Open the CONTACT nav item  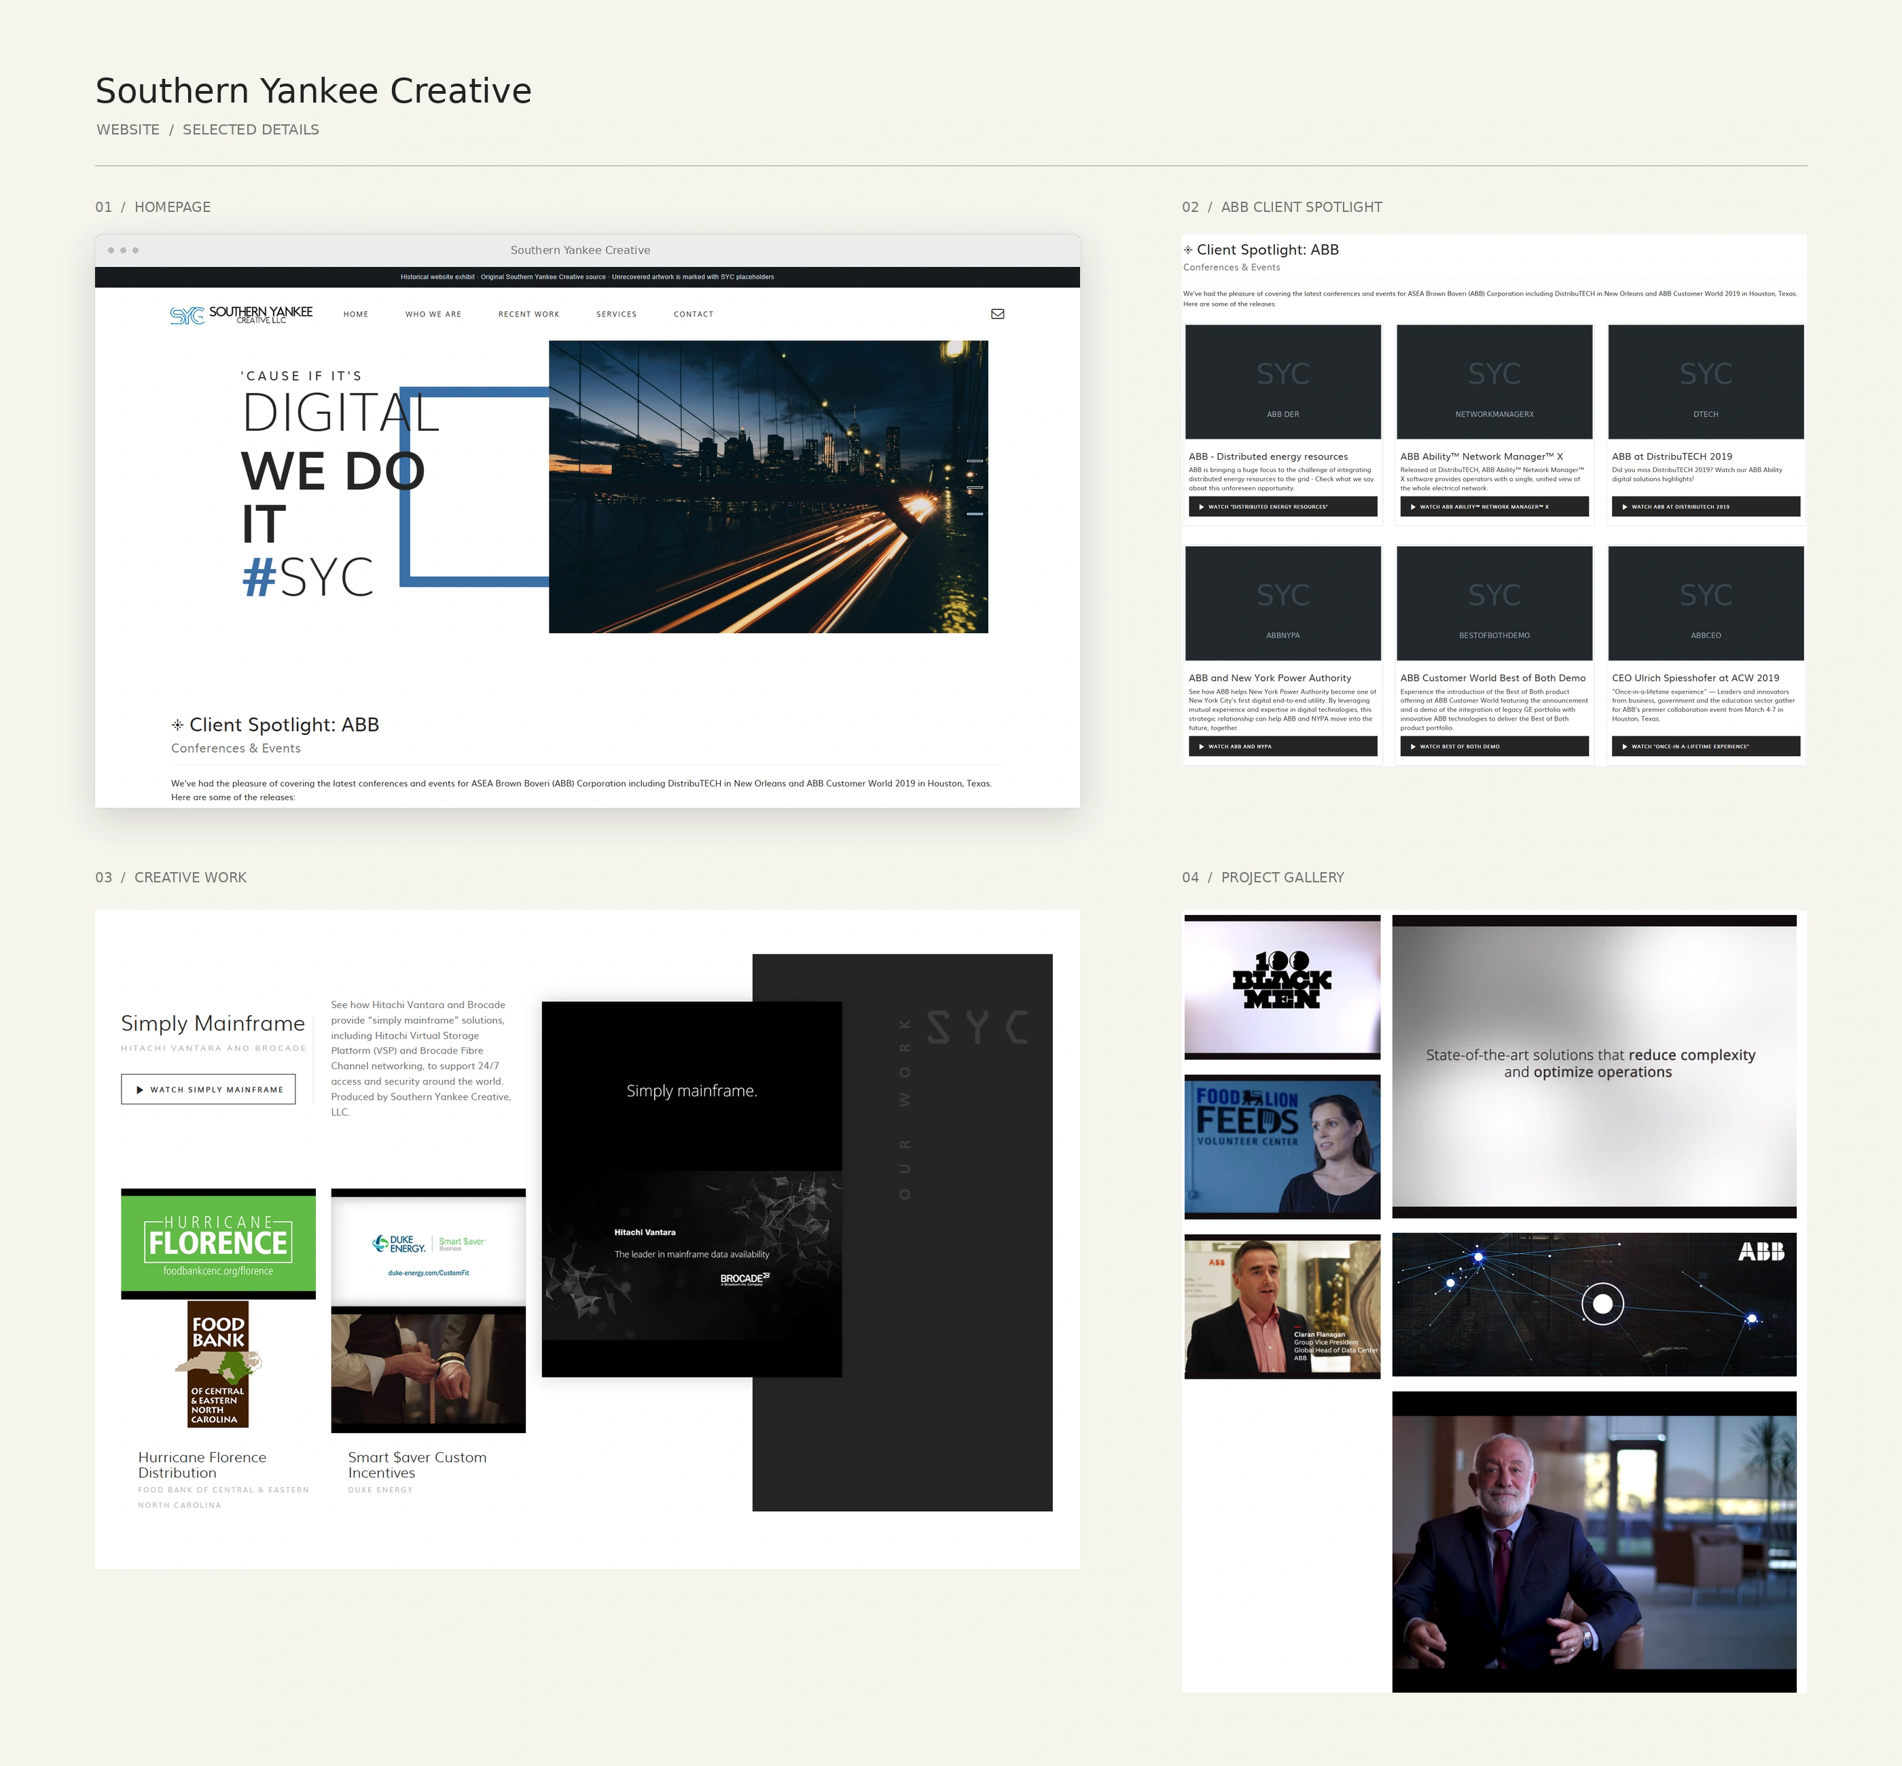[693, 314]
